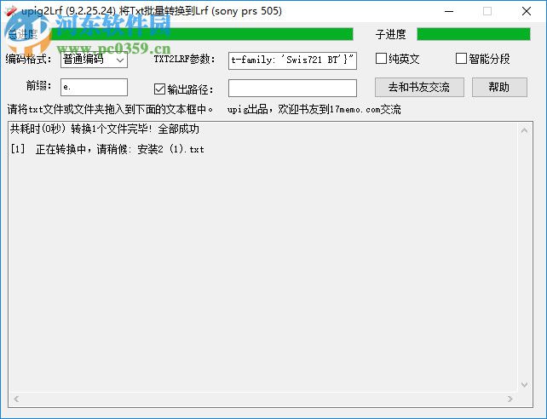Click the upig2Lrf app icon in title bar

pyautogui.click(x=11, y=11)
